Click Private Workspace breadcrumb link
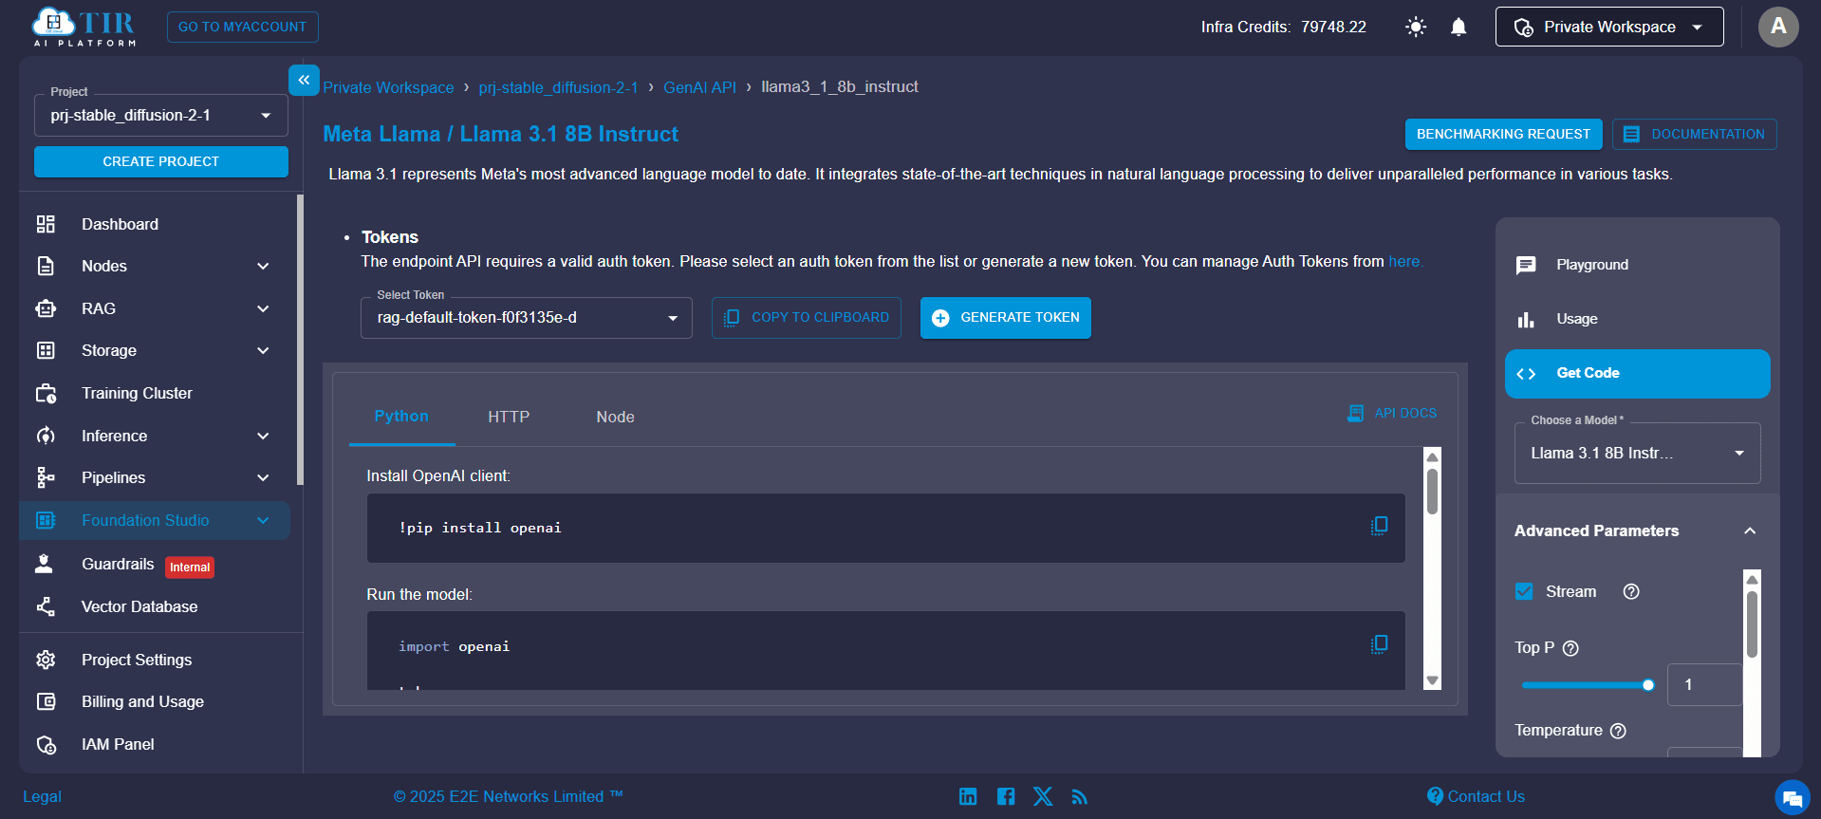The image size is (1821, 819). click(388, 87)
